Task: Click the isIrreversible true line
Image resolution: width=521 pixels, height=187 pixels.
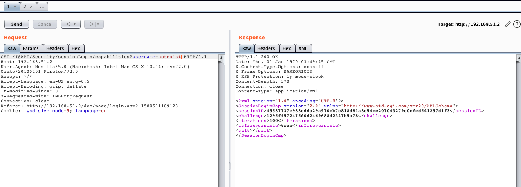Action: tap(288, 125)
